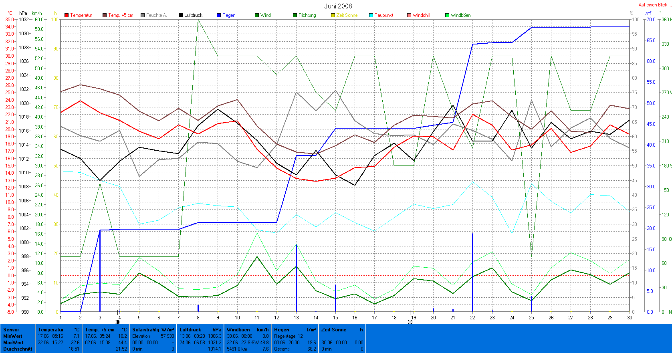Click the yellow Zeit Sonne legend square
The width and height of the screenshot is (672, 353).
pyautogui.click(x=333, y=15)
